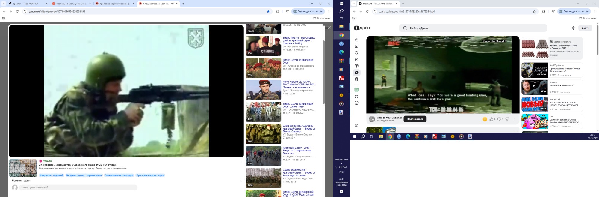The height and width of the screenshot is (197, 599).
Task: Click info circle icon at Dzen sidebar bottom
Action: (356, 126)
